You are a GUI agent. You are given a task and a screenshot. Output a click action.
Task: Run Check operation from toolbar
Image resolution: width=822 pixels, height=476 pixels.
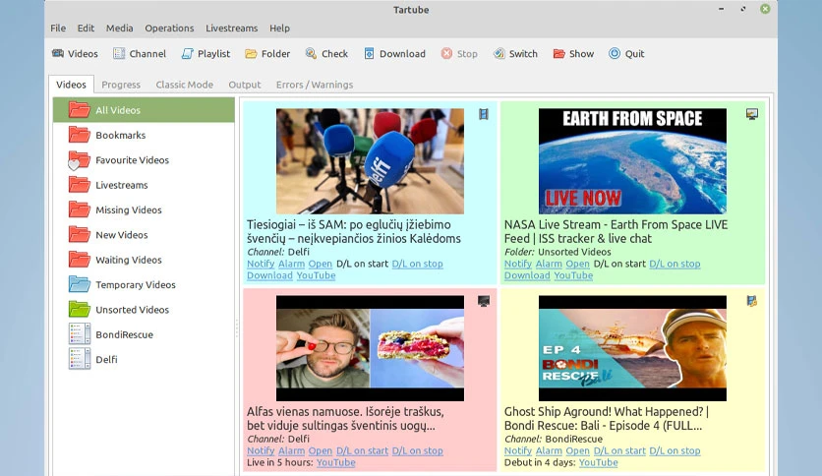(x=326, y=53)
